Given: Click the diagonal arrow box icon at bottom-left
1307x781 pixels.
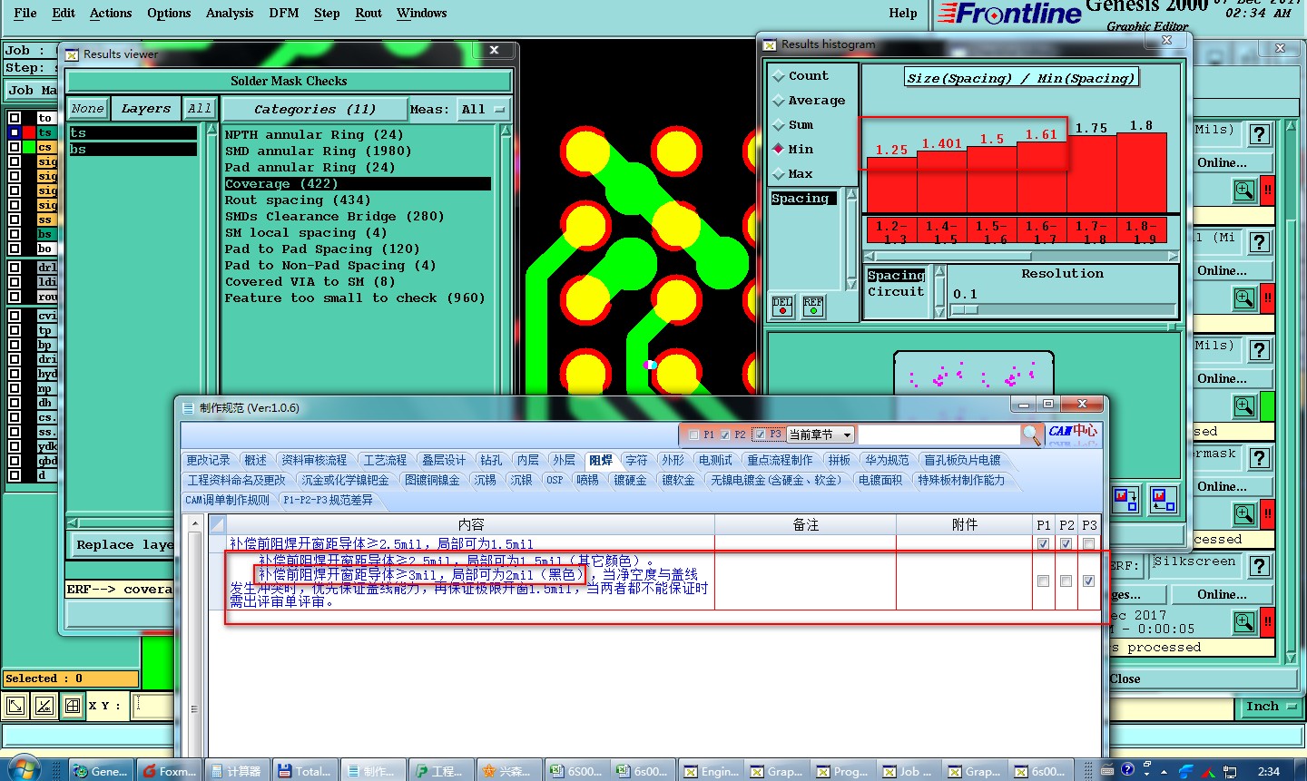Looking at the screenshot, I should pyautogui.click(x=16, y=706).
